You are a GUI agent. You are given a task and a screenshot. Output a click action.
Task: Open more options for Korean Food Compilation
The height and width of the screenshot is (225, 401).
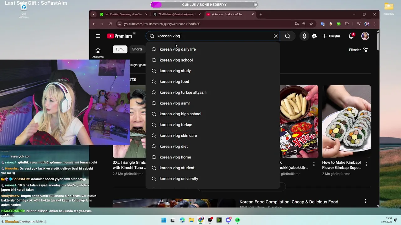[x=365, y=201]
